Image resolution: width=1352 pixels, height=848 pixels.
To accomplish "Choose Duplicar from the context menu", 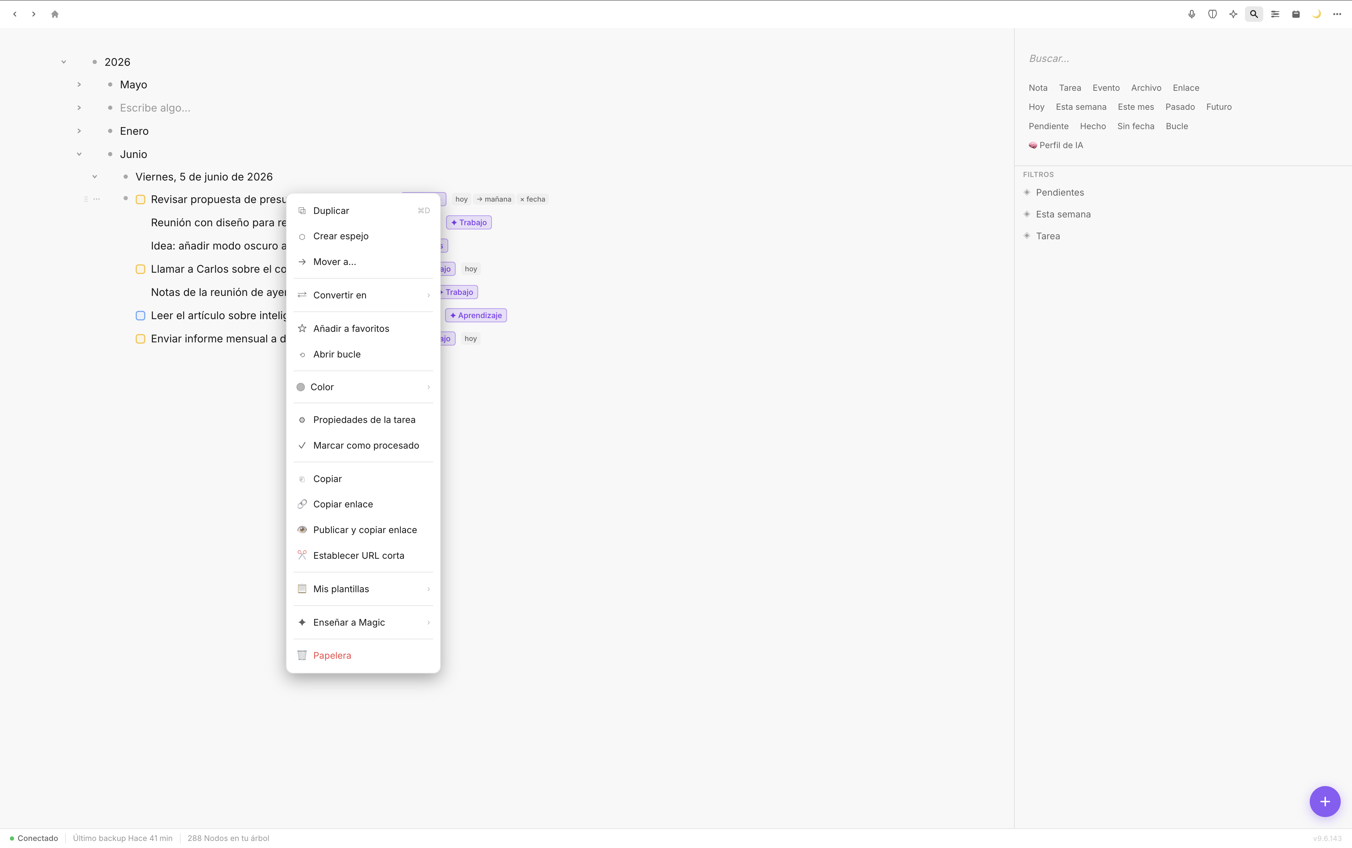I will click(363, 211).
